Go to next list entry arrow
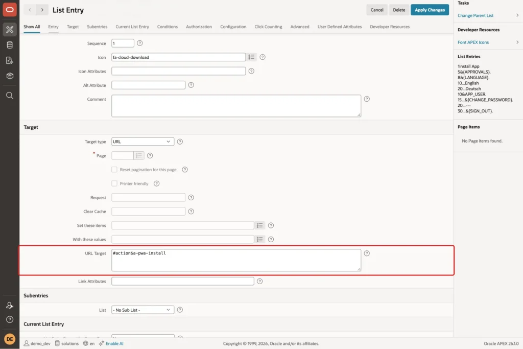Image resolution: width=523 pixels, height=349 pixels. pos(42,10)
